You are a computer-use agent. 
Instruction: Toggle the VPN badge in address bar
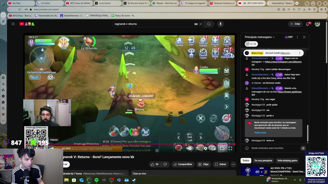tap(26, 9)
